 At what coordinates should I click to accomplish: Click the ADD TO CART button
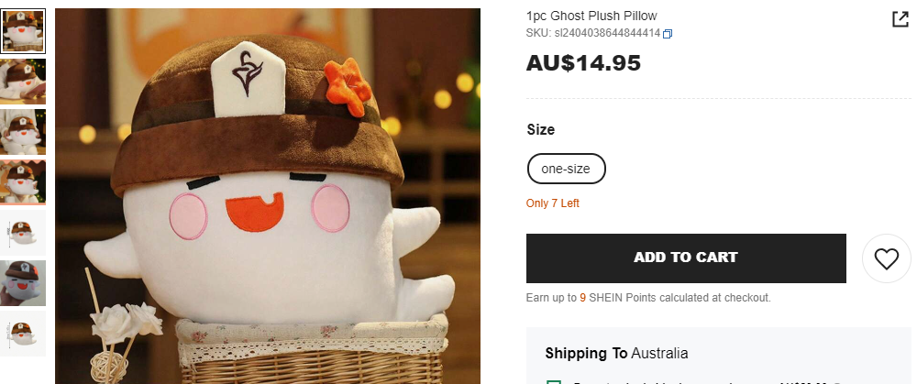point(686,258)
